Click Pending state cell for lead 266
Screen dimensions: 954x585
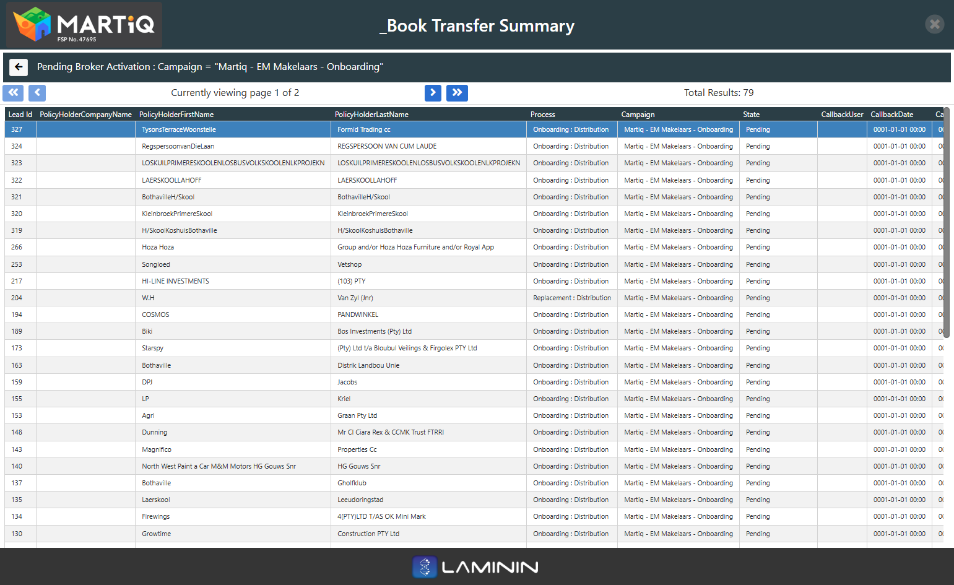pyautogui.click(x=779, y=247)
